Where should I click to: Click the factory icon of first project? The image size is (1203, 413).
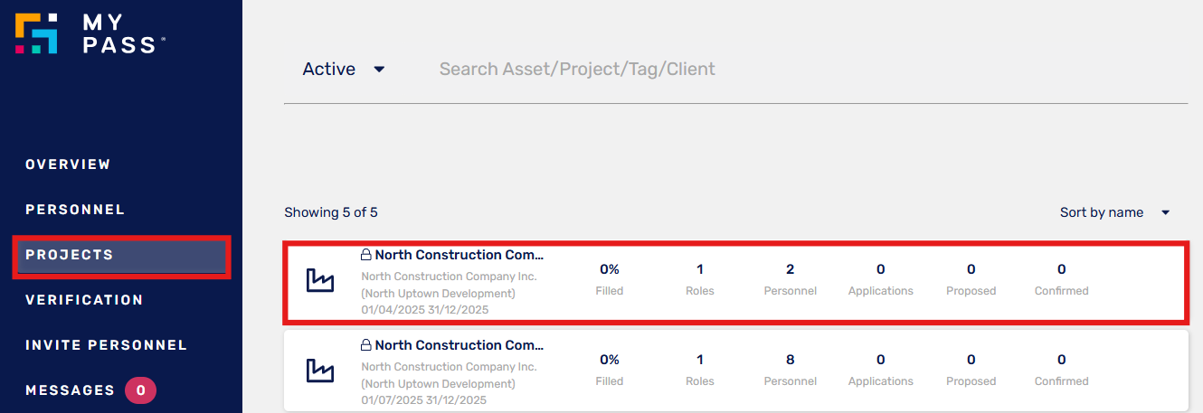click(x=320, y=280)
